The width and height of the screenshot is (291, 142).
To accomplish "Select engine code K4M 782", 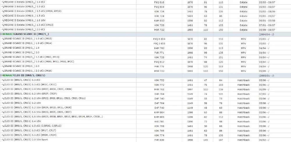I will coord(159,48).
